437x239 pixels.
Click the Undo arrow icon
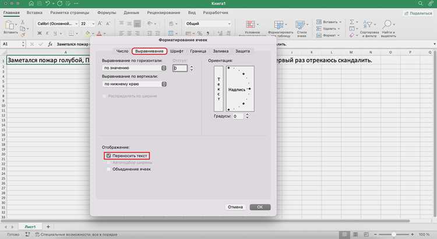point(48,3)
